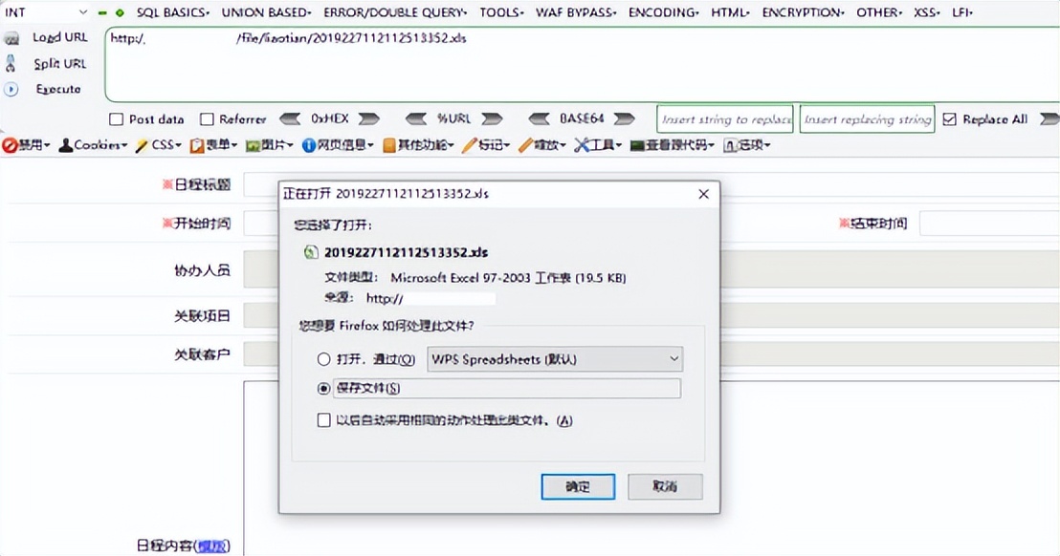Expand the 其他功能 dropdown menu
Viewport: 1060px width, 556px height.
(x=451, y=146)
